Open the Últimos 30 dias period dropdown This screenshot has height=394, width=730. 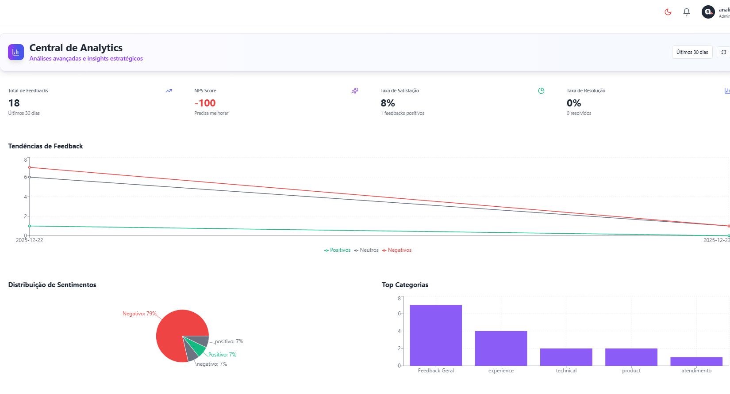pyautogui.click(x=692, y=52)
